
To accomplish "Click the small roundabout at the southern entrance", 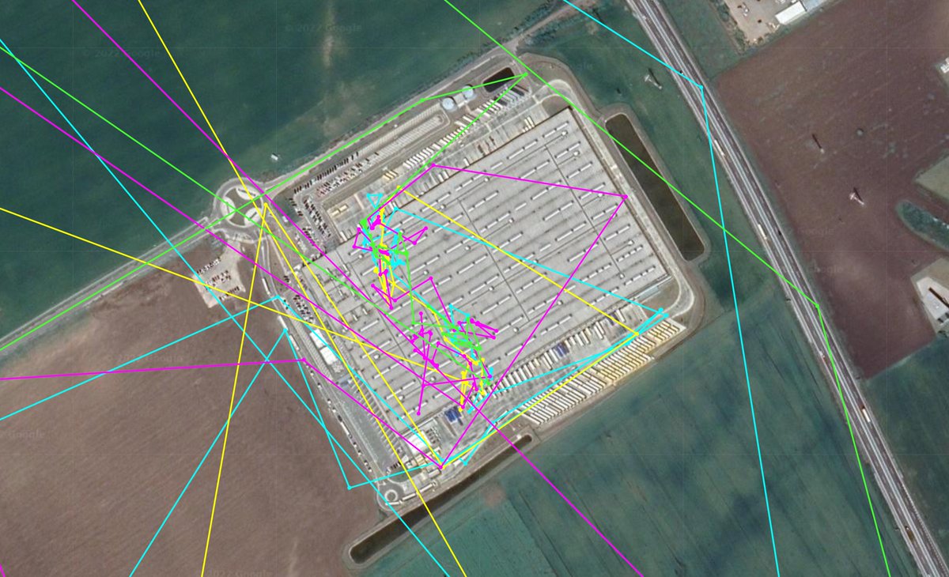I will 390,496.
